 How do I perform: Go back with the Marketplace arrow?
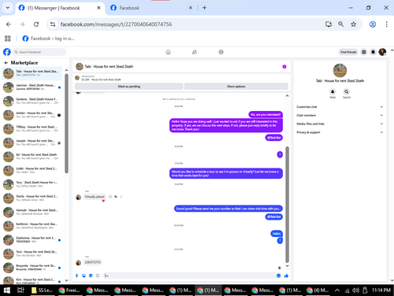pos(6,63)
